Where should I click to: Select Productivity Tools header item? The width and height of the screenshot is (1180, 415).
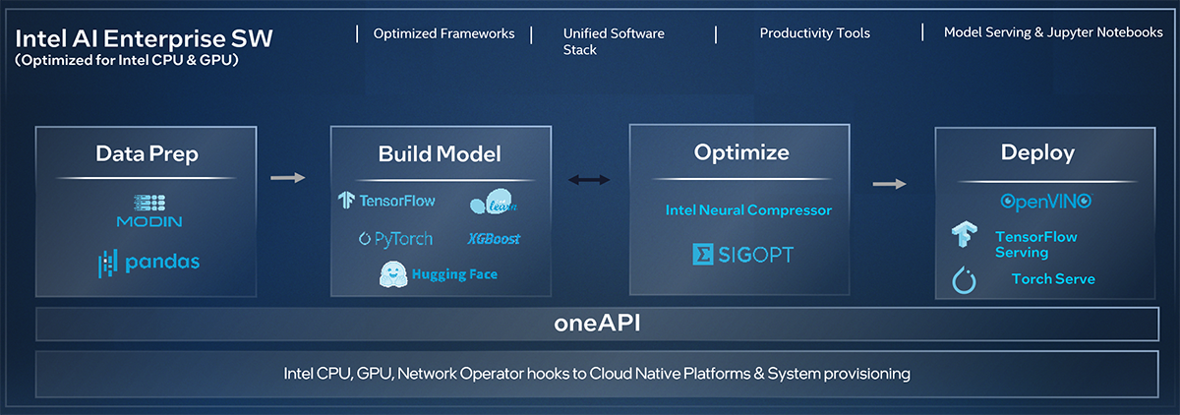(x=814, y=33)
